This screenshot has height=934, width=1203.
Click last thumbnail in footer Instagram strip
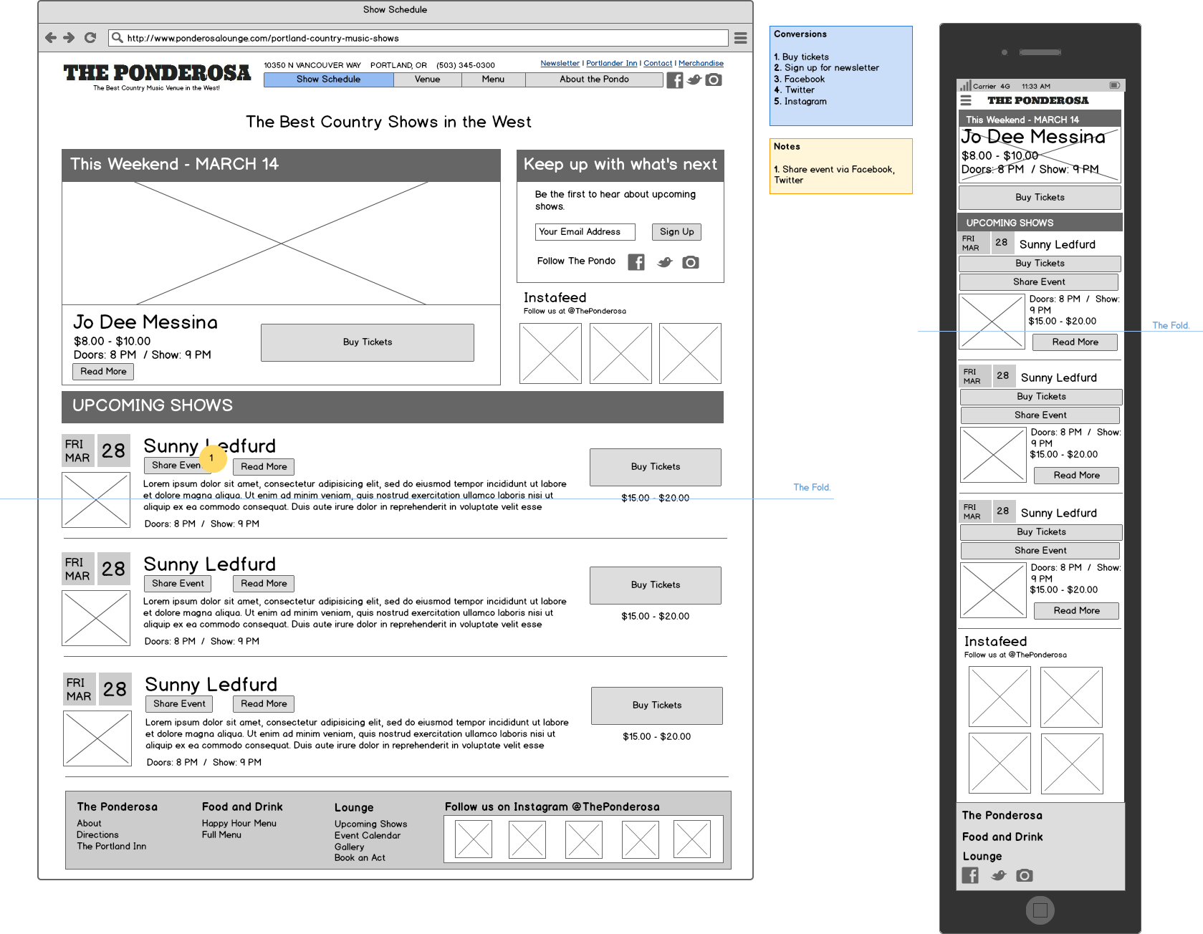click(692, 839)
